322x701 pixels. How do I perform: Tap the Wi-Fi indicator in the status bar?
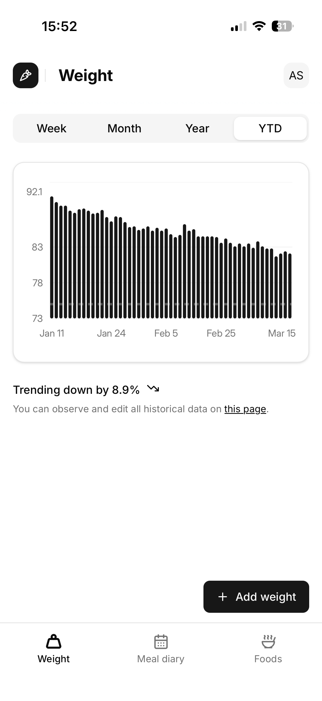pyautogui.click(x=259, y=26)
